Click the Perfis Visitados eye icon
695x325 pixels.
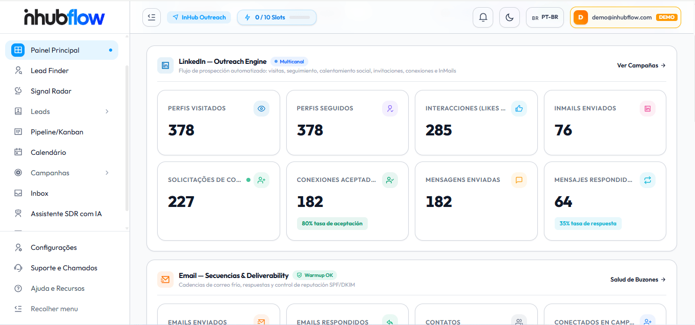pos(261,108)
